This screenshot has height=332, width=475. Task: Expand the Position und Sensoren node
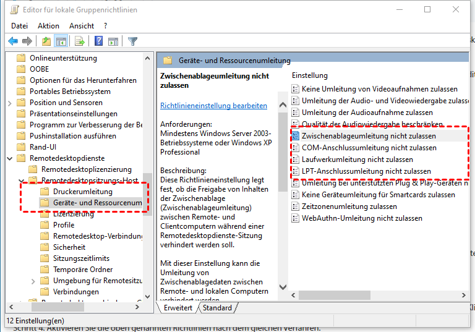(10, 103)
